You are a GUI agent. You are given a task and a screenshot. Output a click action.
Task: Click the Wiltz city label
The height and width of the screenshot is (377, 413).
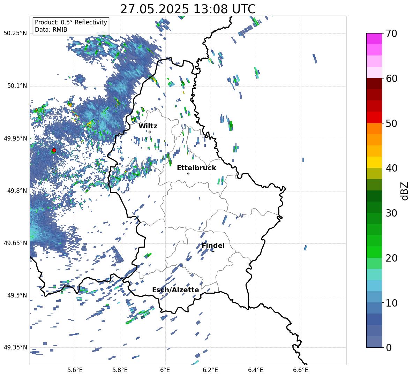pyautogui.click(x=148, y=126)
